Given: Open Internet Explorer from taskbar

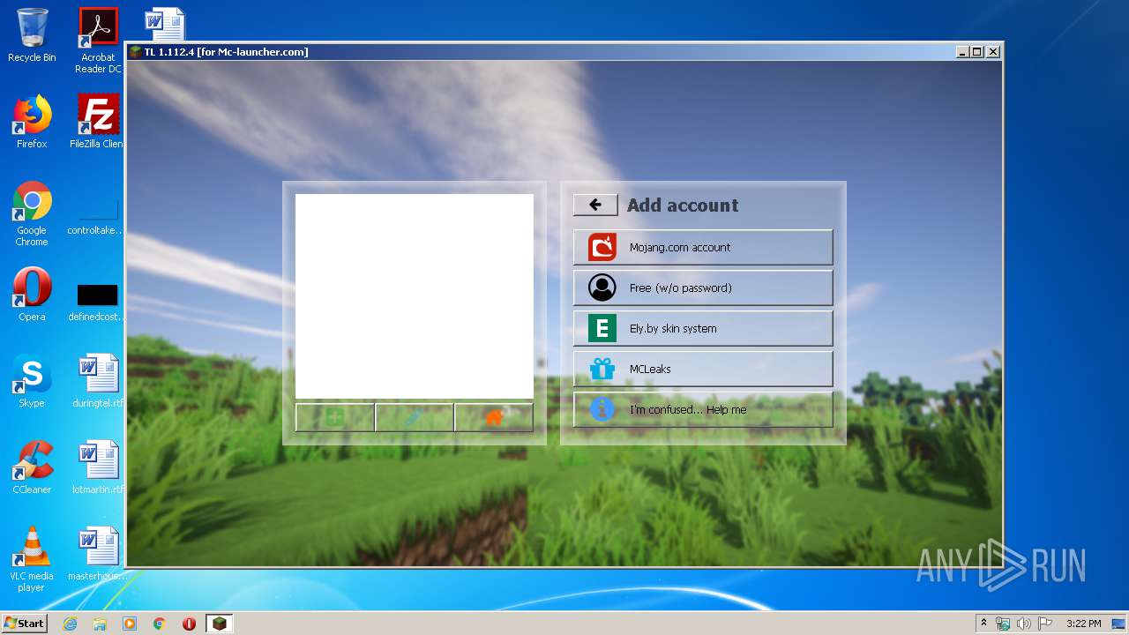Looking at the screenshot, I should pos(70,624).
